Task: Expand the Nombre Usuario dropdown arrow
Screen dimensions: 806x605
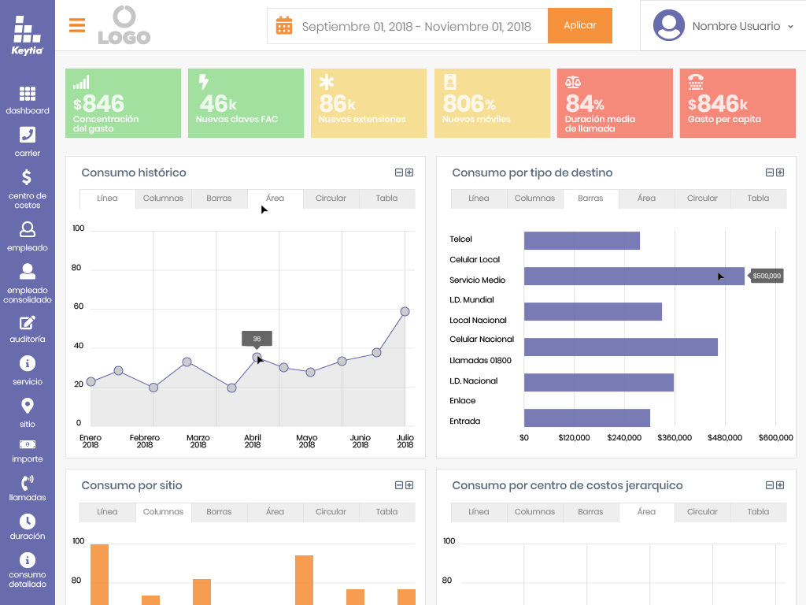Action: pos(790,26)
